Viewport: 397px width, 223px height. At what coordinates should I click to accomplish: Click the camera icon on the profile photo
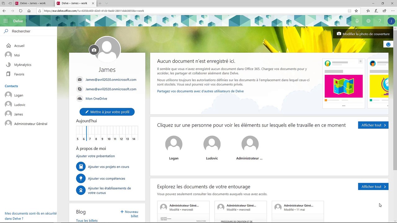[x=94, y=50]
